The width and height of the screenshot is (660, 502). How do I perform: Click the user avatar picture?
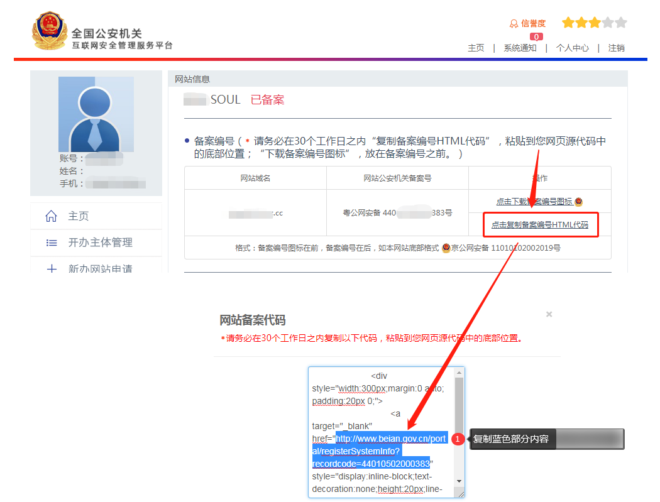[x=96, y=114]
